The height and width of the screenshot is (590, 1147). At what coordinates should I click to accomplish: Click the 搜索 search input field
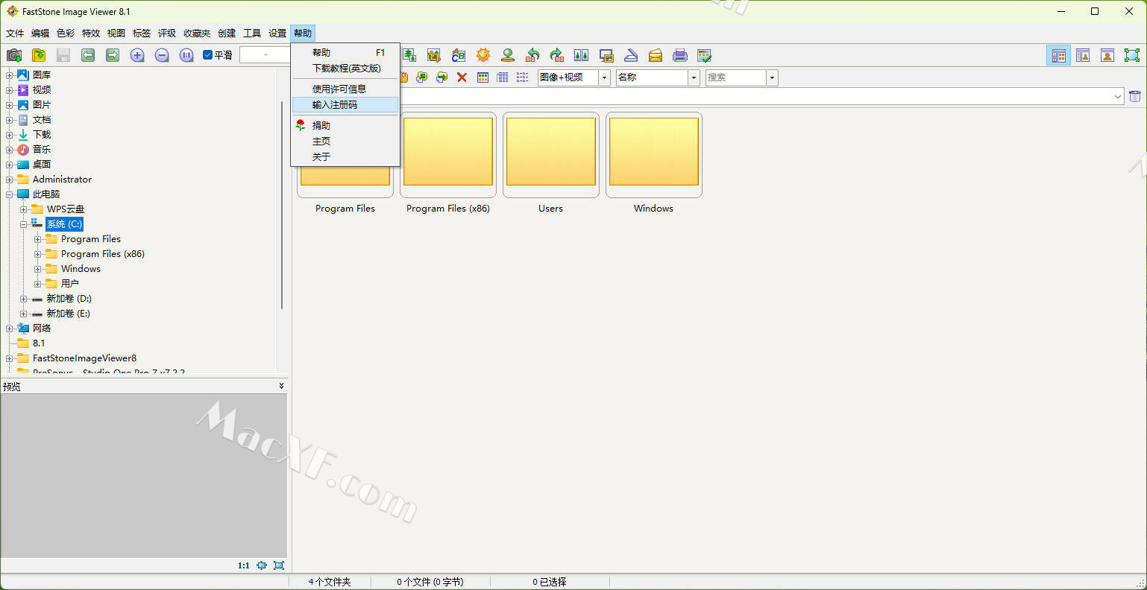pyautogui.click(x=736, y=77)
